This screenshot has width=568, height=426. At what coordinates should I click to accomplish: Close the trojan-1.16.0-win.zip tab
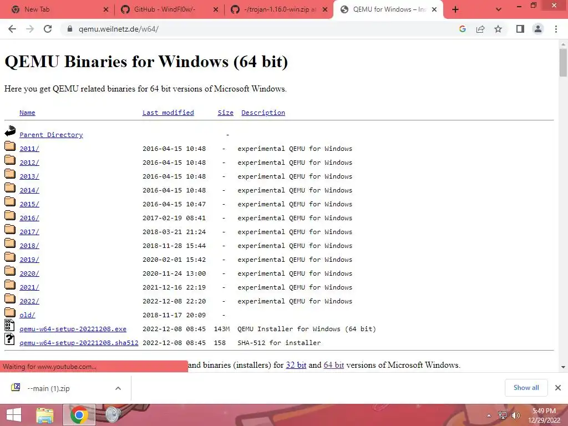(325, 10)
